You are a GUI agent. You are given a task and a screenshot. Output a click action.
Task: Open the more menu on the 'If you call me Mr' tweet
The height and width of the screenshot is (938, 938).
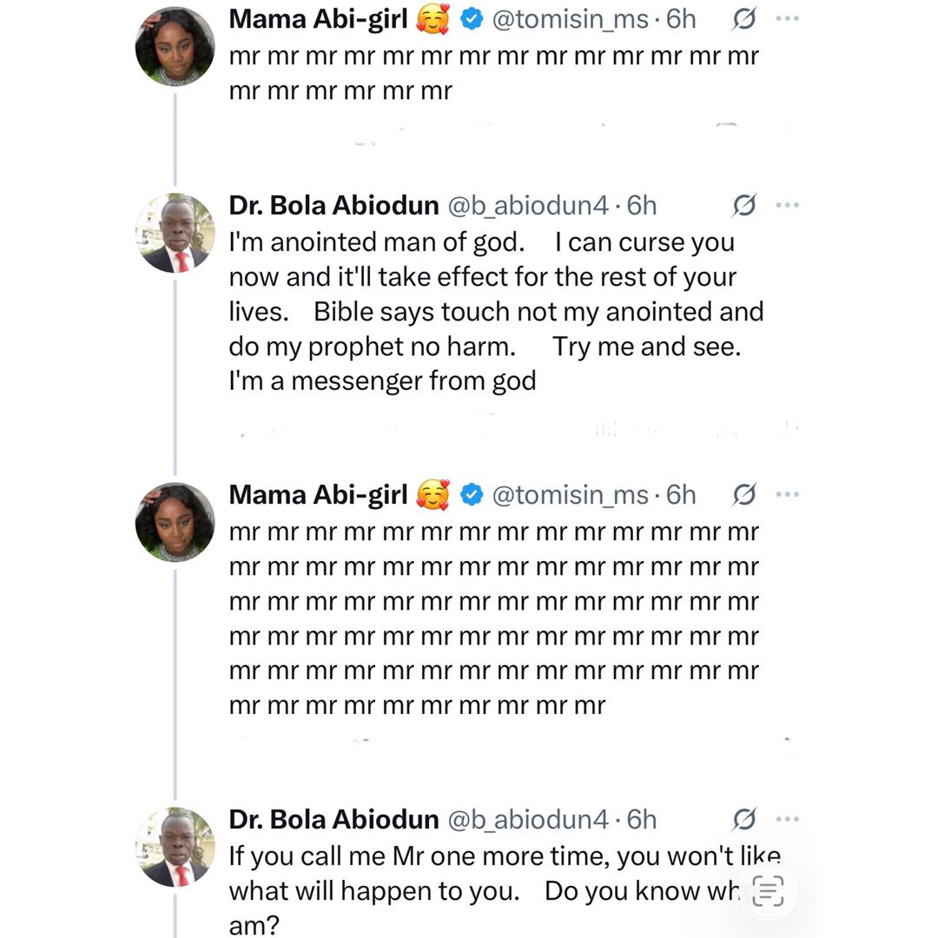pos(787,819)
